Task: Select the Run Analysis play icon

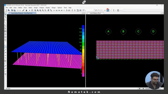Action: coord(30,10)
